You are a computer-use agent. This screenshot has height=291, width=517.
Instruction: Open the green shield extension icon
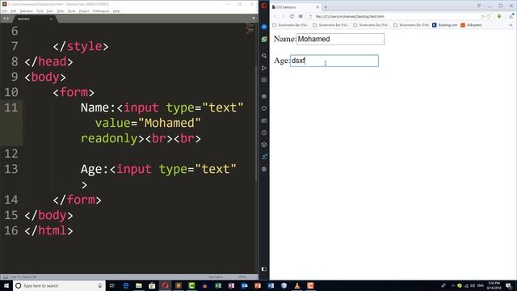coord(499,16)
